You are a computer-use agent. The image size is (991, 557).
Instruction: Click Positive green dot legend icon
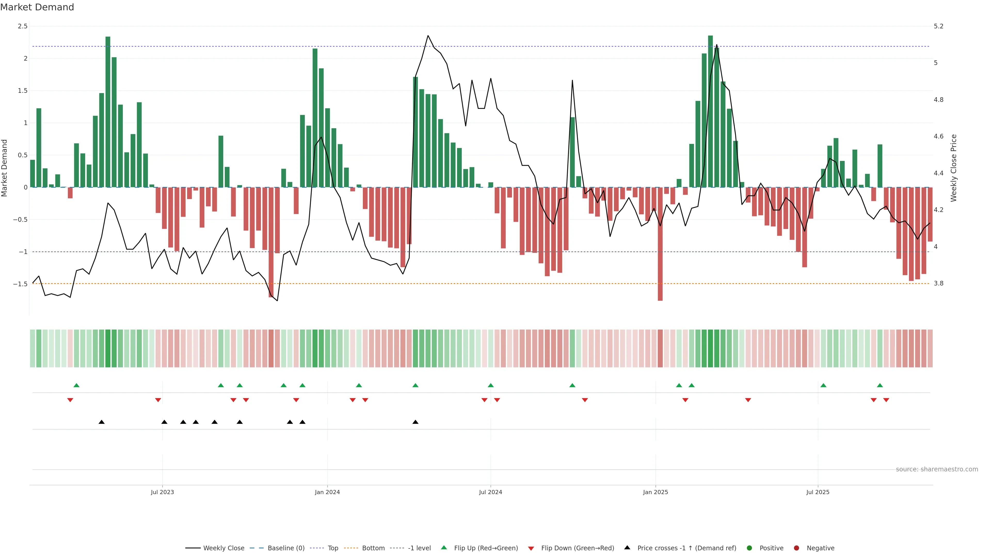point(749,548)
